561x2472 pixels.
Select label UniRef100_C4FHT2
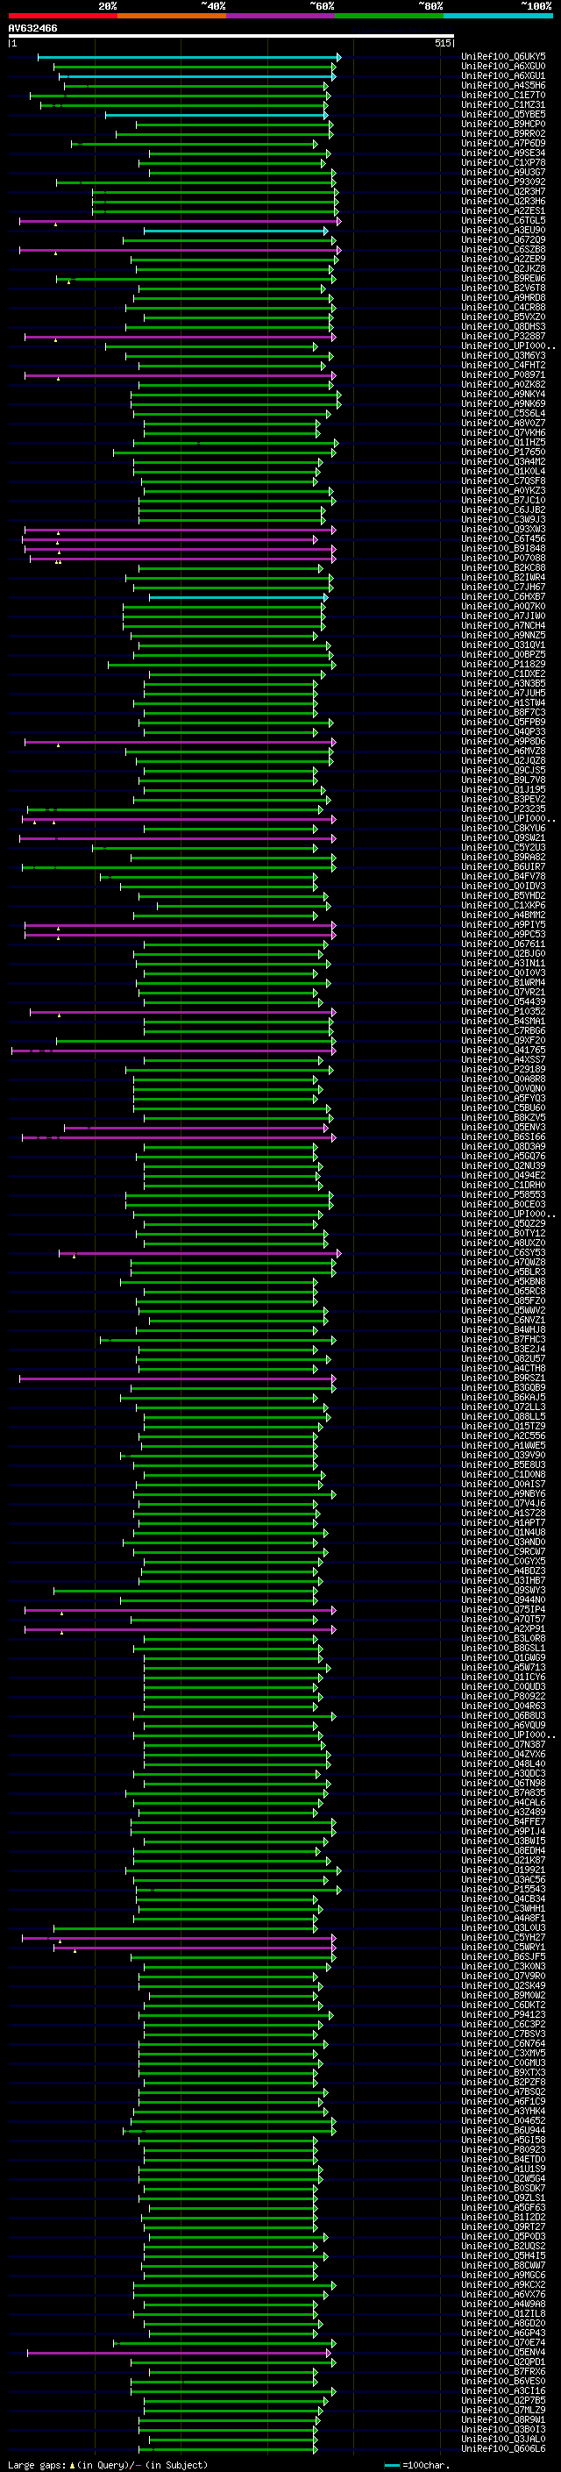tap(503, 365)
